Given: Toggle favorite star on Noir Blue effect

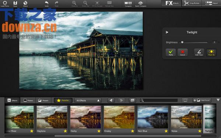Looking at the screenshot, I should point(166,131).
